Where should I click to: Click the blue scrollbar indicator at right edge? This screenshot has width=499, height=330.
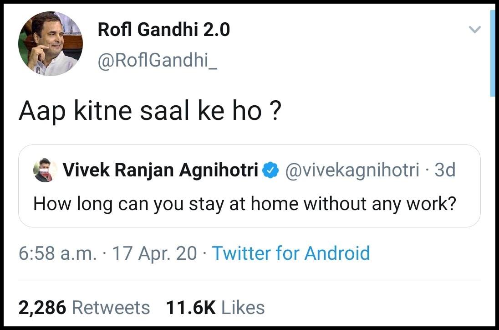pos(493,53)
